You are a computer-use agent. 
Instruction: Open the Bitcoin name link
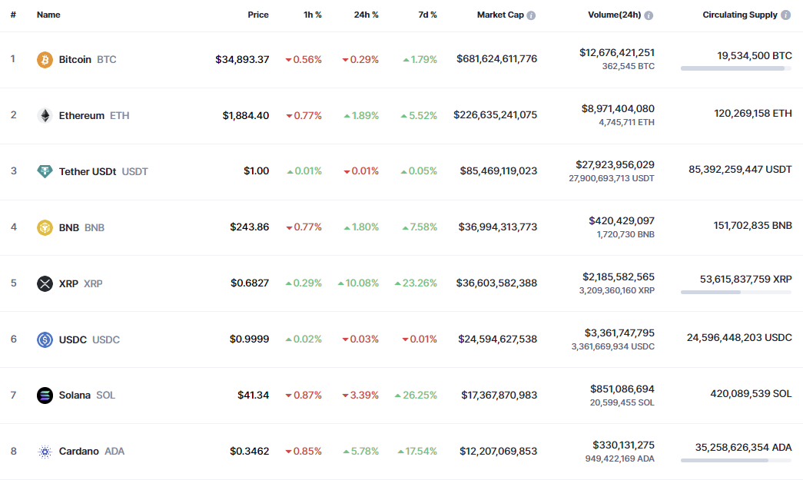tap(75, 59)
